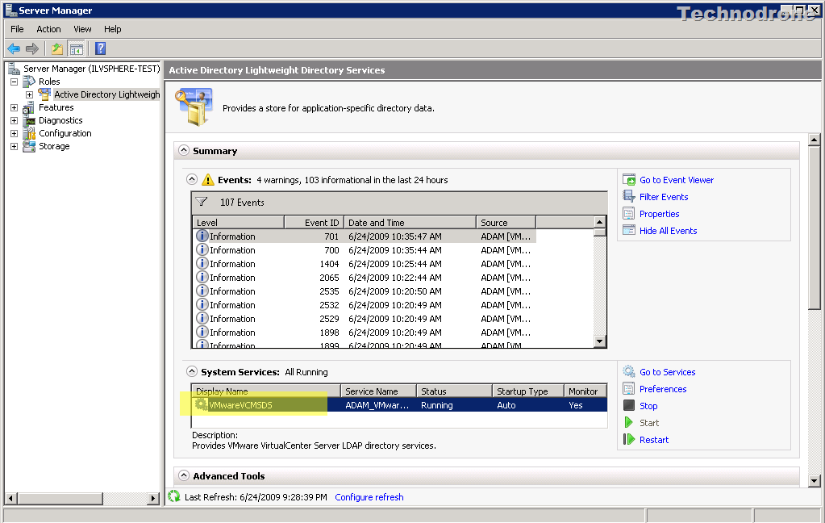The image size is (825, 523).
Task: Click the Stop service link
Action: pyautogui.click(x=648, y=406)
